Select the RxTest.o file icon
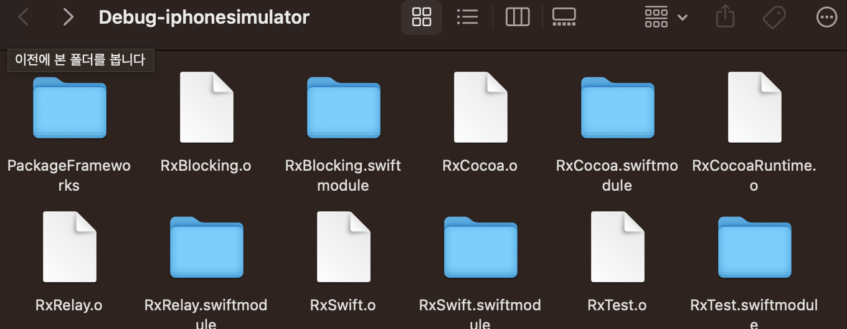Screen dimensions: 847x329 617,247
